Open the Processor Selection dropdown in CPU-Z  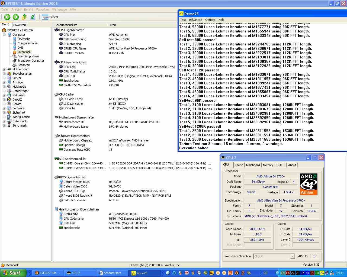tap(274, 256)
